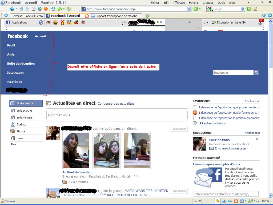Click the popup blocker status bar icon
The height and width of the screenshot is (205, 273).
tap(242, 201)
